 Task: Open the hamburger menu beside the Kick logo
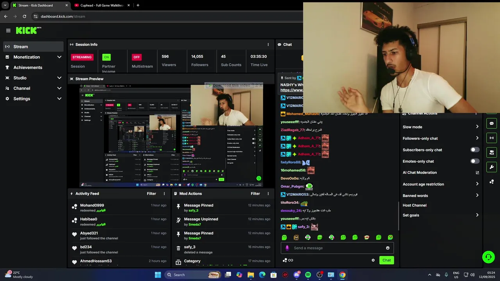[8, 30]
